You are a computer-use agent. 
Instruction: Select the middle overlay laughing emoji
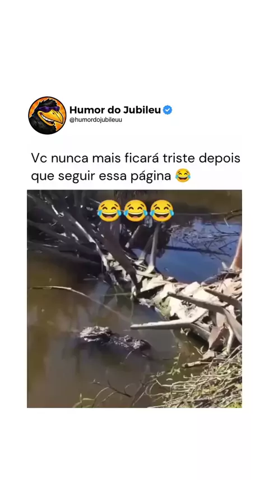tap(135, 211)
